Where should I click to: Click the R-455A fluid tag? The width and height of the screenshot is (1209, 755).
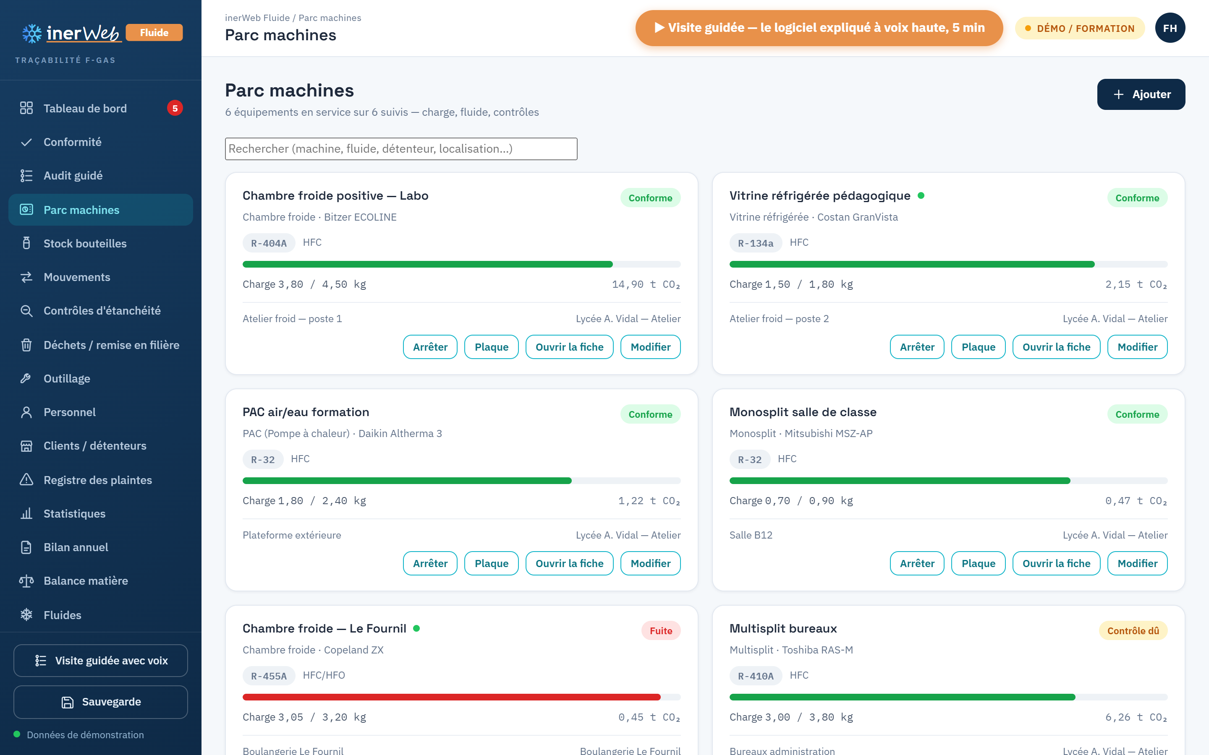(x=269, y=676)
